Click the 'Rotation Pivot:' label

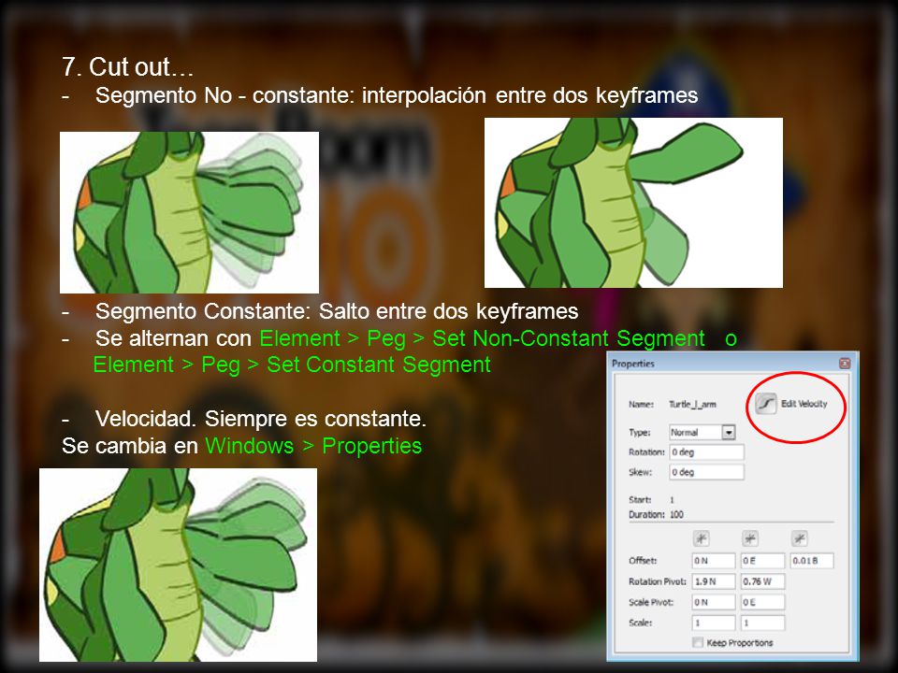point(657,581)
